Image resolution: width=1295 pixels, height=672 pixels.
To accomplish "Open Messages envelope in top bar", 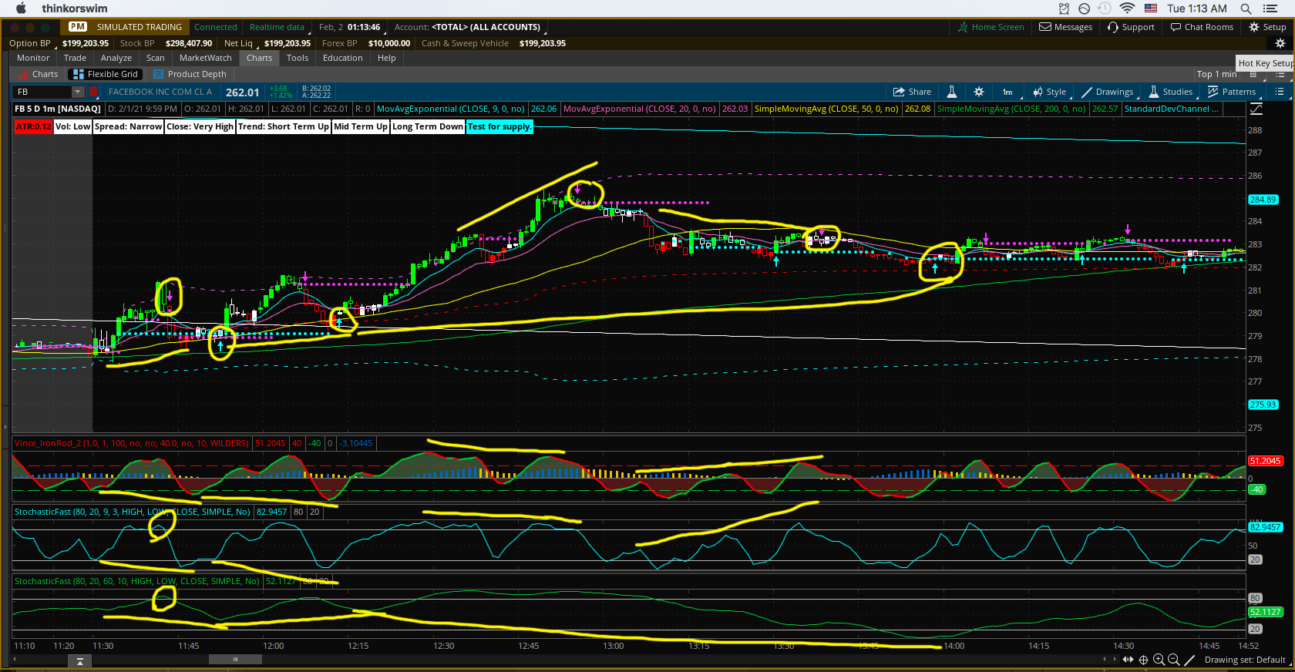I will click(1065, 27).
